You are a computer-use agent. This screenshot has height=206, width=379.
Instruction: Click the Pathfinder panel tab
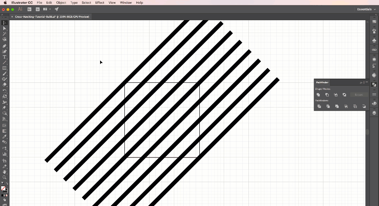(x=322, y=82)
